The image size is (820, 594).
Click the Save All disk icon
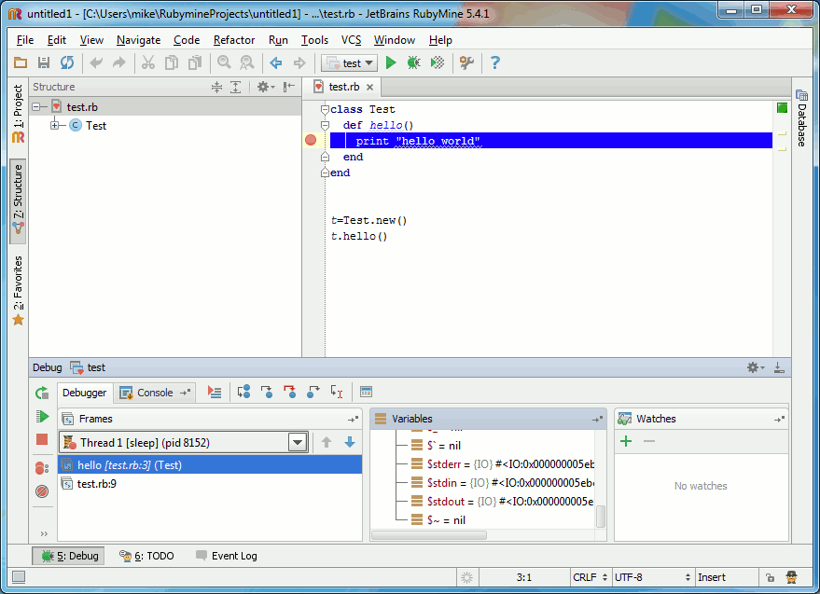click(44, 63)
